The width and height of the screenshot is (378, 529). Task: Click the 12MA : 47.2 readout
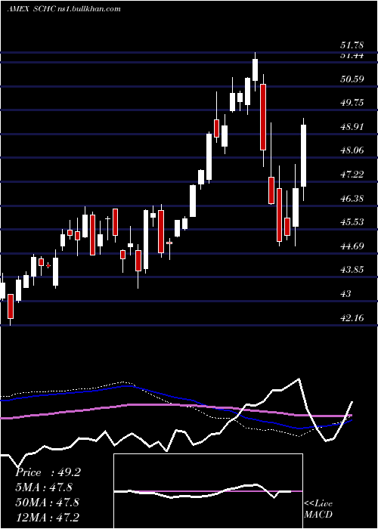[x=47, y=517]
